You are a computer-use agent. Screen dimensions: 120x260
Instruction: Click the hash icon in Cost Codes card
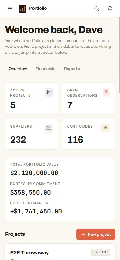tap(106, 128)
